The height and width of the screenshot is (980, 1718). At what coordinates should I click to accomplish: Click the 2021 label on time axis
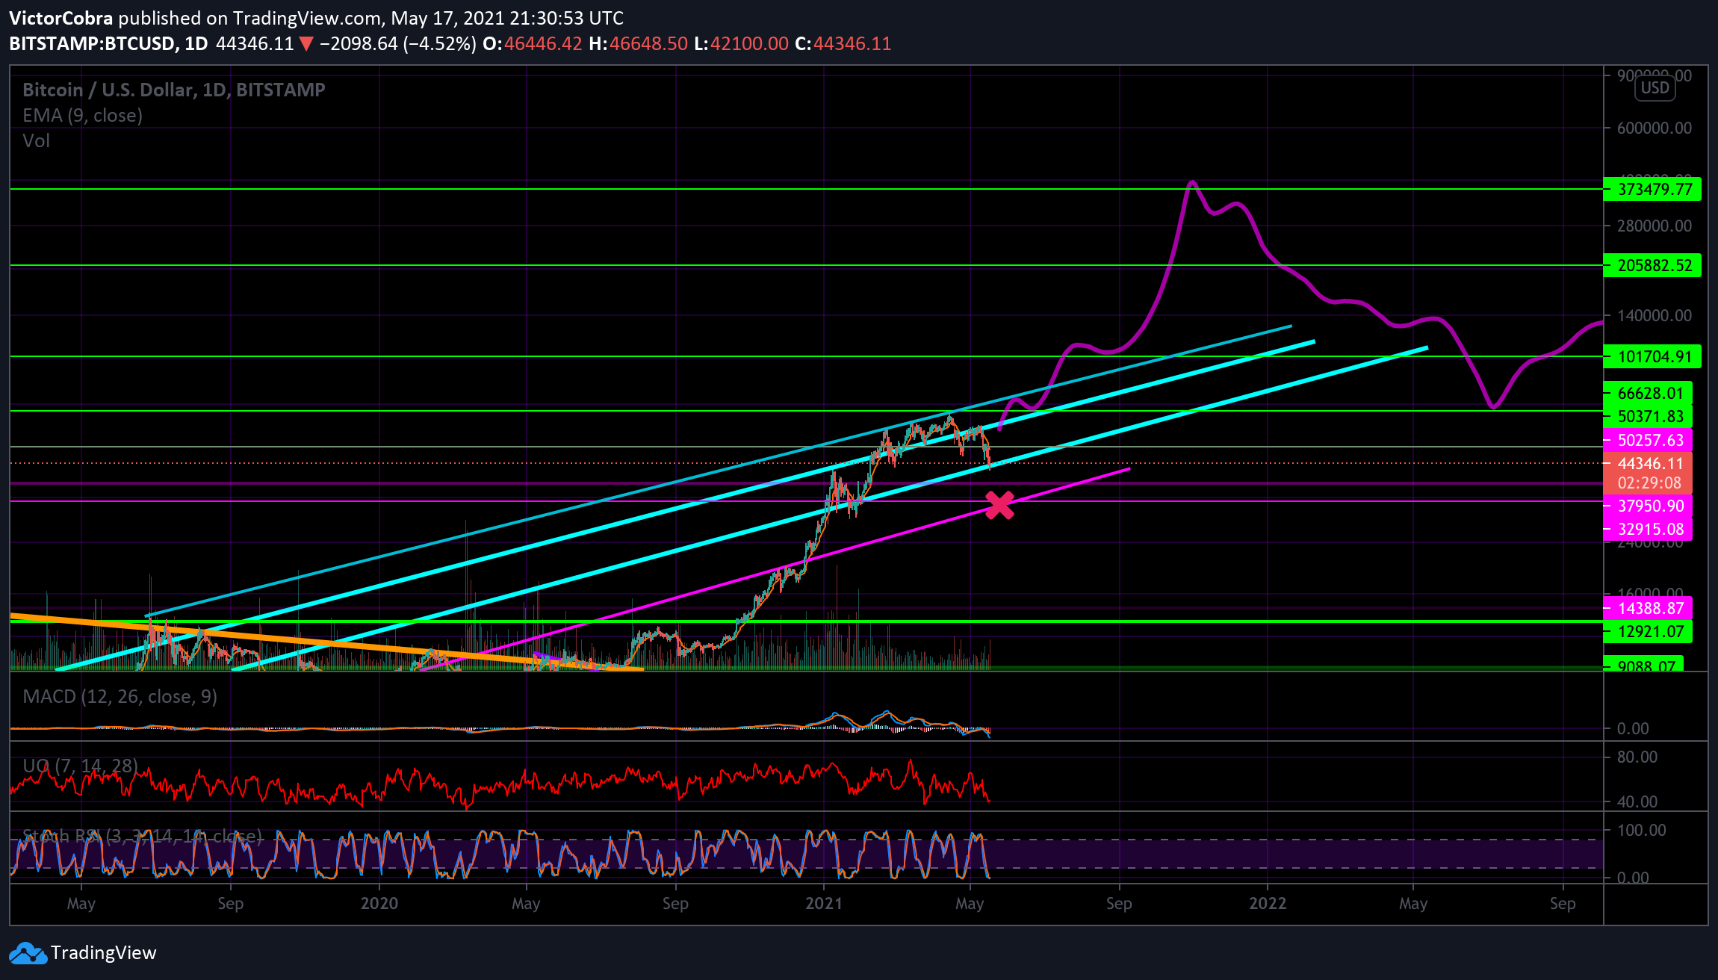(x=824, y=903)
